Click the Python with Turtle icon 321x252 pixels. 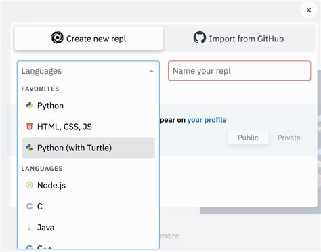point(29,148)
